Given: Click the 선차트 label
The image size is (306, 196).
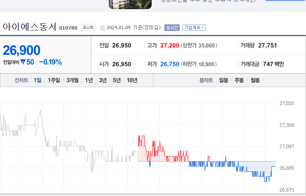Looking at the screenshot, I should [x=21, y=80].
